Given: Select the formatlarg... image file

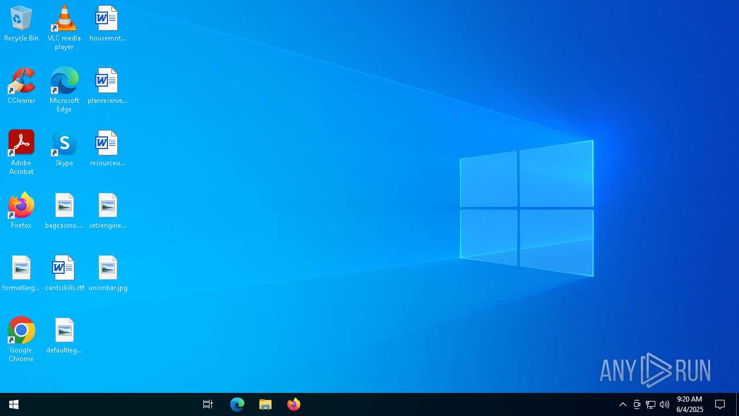Looking at the screenshot, I should tap(21, 274).
